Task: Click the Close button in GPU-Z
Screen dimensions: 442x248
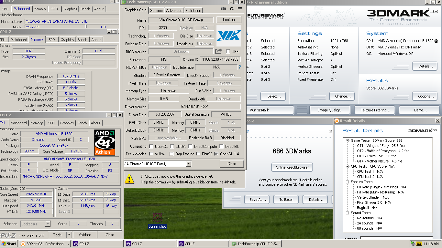Action: pyautogui.click(x=232, y=164)
